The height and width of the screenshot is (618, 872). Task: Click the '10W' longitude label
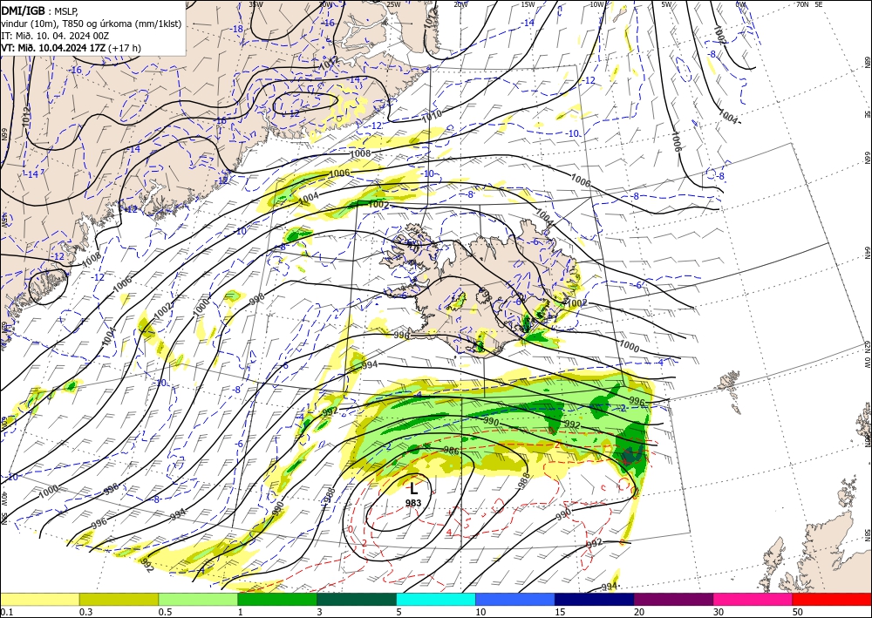coord(596,4)
